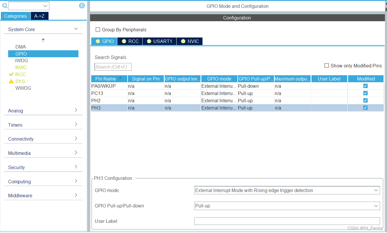Screen dimensions: 387x233
Task: Click the User Label text field
Action: coord(287,221)
